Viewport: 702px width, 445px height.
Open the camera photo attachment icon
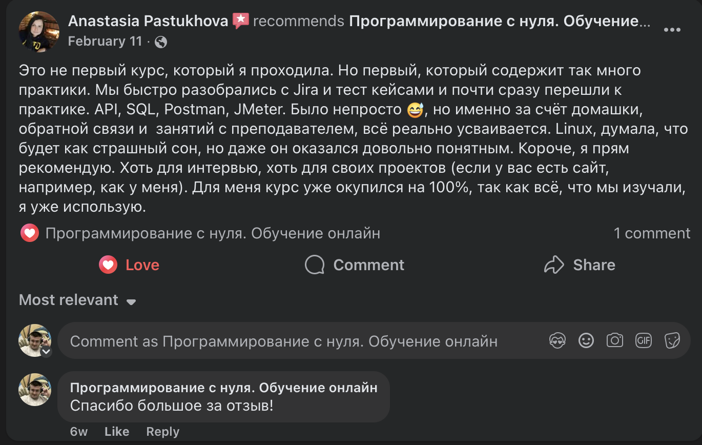614,340
